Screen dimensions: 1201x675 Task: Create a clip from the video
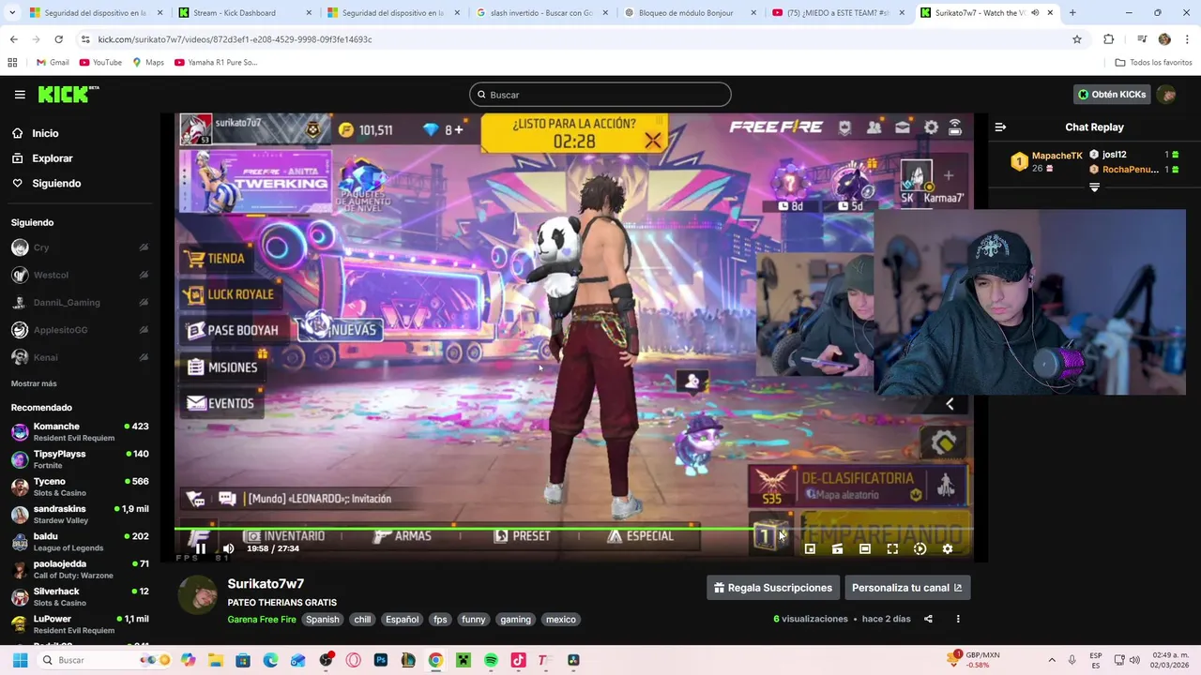pyautogui.click(x=837, y=549)
